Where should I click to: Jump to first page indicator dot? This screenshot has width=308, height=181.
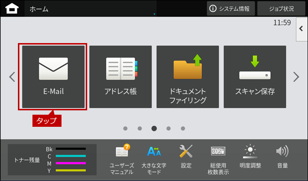tap(125, 128)
